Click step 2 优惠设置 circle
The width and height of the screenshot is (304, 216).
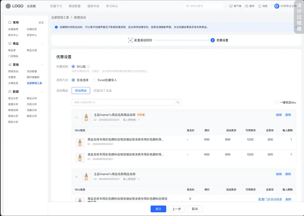(212, 40)
